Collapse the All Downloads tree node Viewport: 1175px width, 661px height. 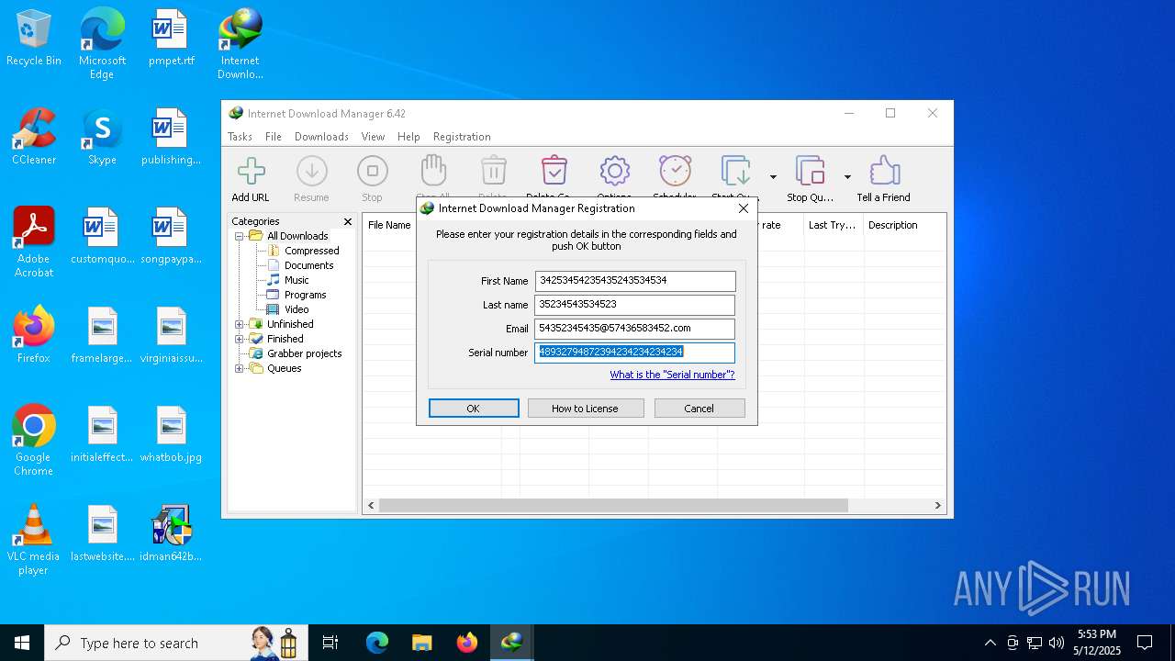coord(240,236)
